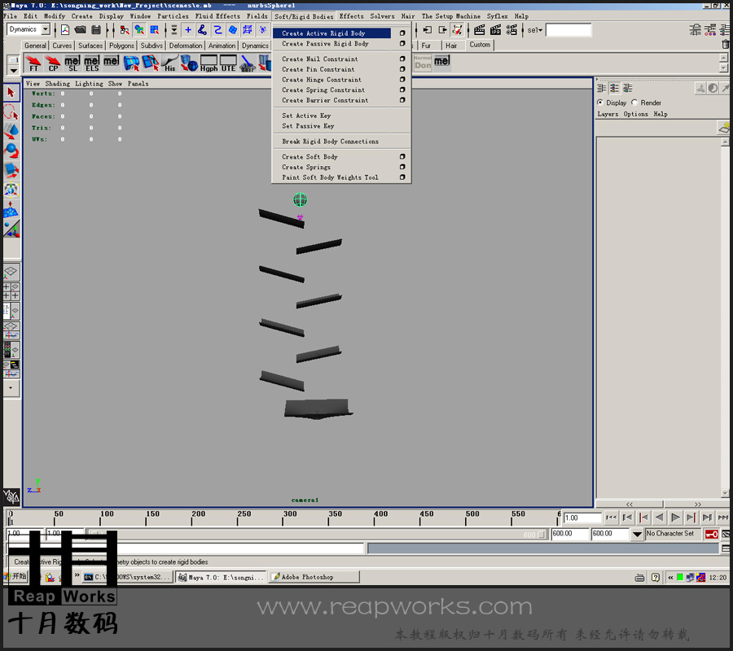Click the Create New Layer icon

coord(724,127)
